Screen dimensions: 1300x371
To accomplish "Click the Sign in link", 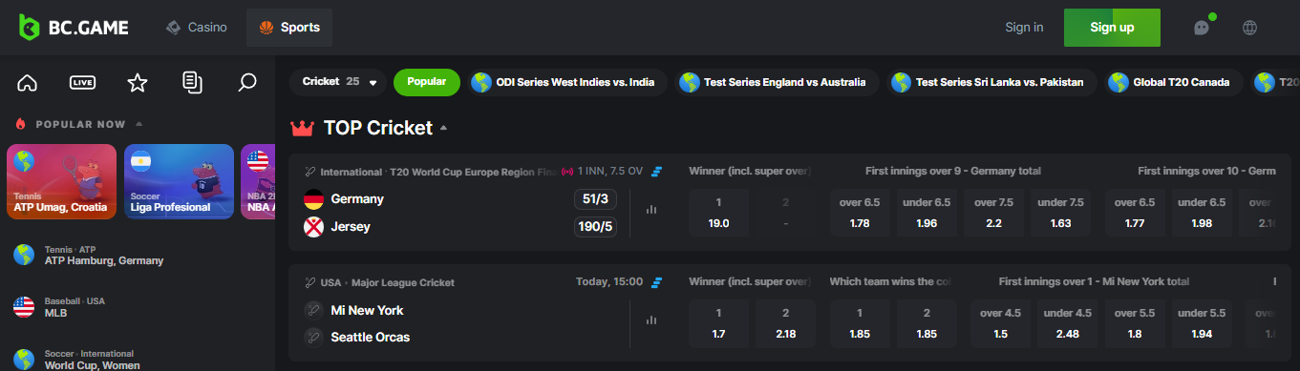I will 1024,28.
